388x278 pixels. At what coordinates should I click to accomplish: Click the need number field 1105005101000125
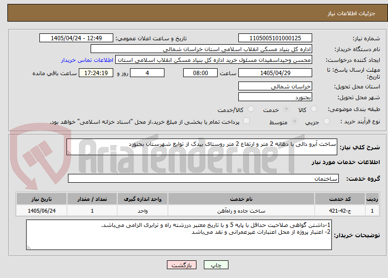tap(275, 38)
